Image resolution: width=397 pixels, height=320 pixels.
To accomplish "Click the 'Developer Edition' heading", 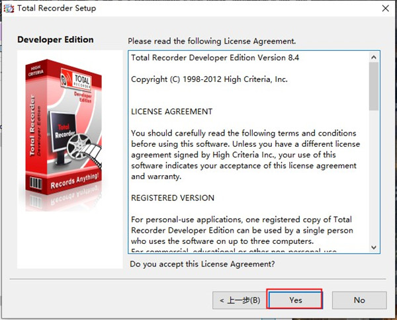I will click(x=56, y=40).
